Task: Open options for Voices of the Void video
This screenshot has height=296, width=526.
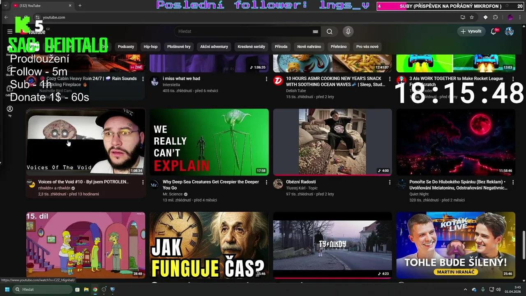Action: (x=143, y=182)
